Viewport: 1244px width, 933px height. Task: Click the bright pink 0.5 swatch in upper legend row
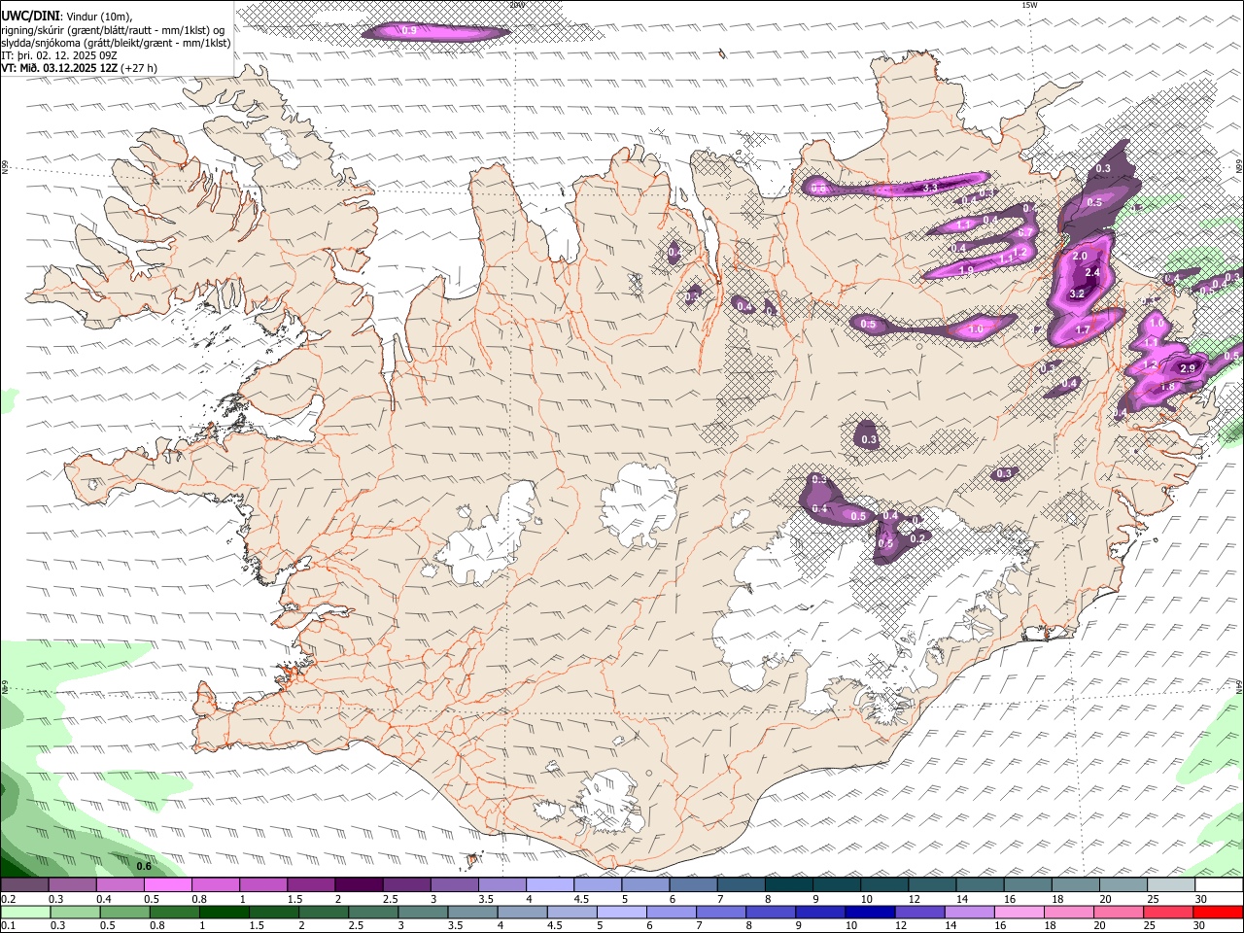(x=167, y=885)
